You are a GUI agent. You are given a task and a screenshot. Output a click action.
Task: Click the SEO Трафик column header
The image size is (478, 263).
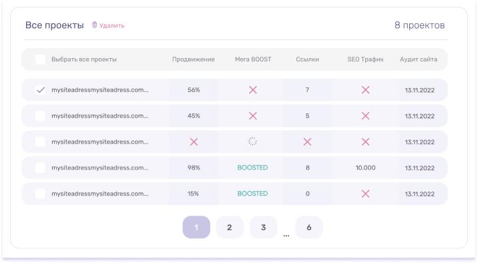click(x=366, y=59)
